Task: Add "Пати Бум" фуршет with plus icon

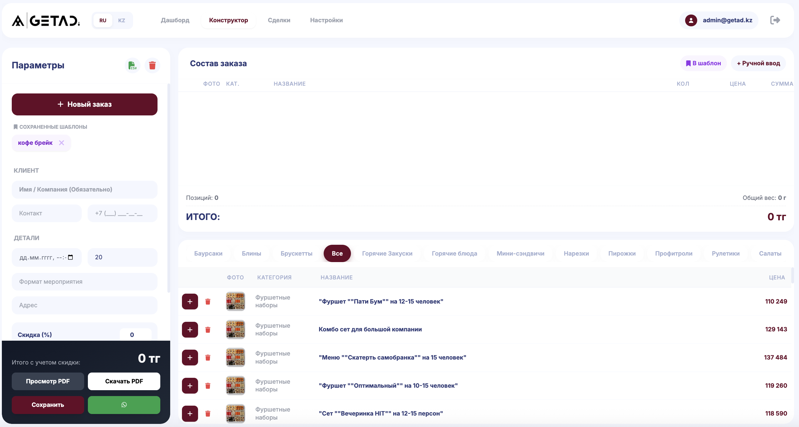Action: pyautogui.click(x=190, y=301)
